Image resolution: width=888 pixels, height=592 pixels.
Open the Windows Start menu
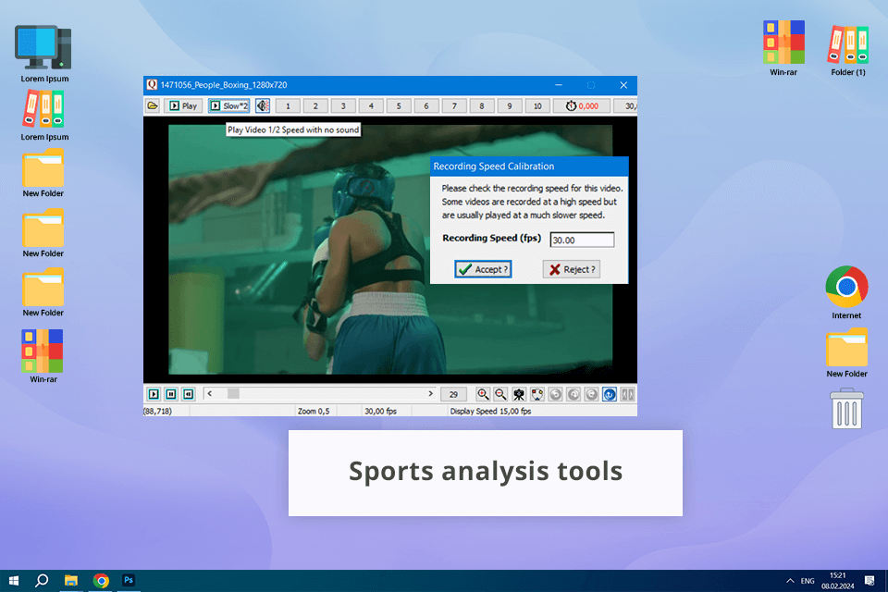(x=14, y=581)
